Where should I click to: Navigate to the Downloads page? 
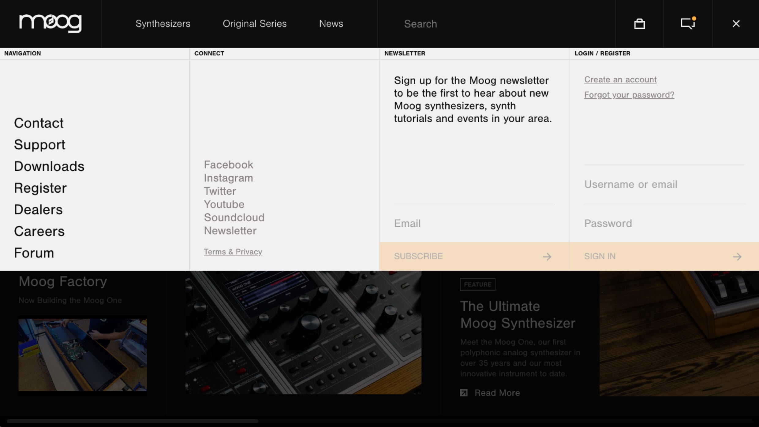[49, 166]
